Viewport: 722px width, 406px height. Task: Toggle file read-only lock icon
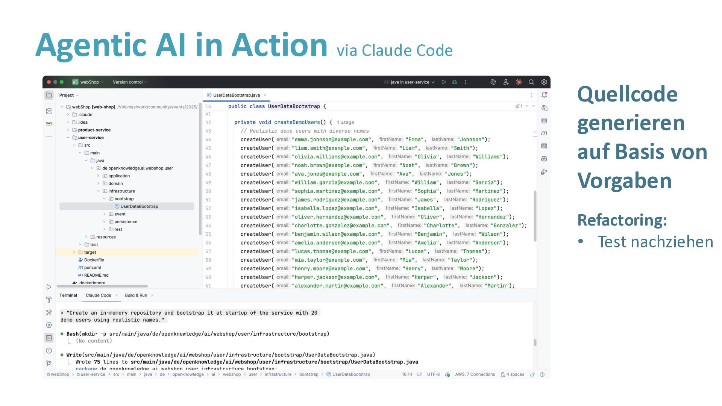coord(532,374)
